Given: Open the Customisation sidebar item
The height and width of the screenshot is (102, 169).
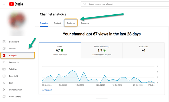Looking at the screenshot, I should [x=18, y=90].
